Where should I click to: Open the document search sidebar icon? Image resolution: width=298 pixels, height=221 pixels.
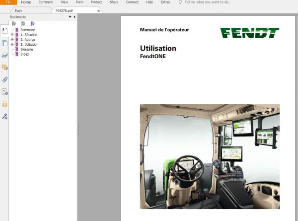click(5, 91)
